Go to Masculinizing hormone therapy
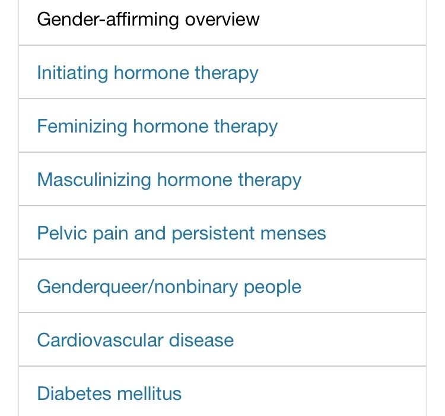The width and height of the screenshot is (445, 416). pyautogui.click(x=169, y=180)
